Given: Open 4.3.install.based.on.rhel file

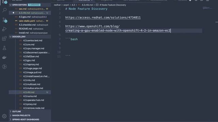Looking at the screenshot, I should pos(30,76).
